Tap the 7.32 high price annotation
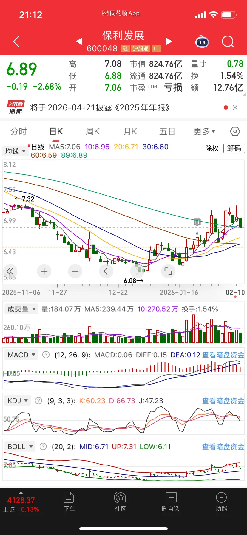 coord(24,199)
